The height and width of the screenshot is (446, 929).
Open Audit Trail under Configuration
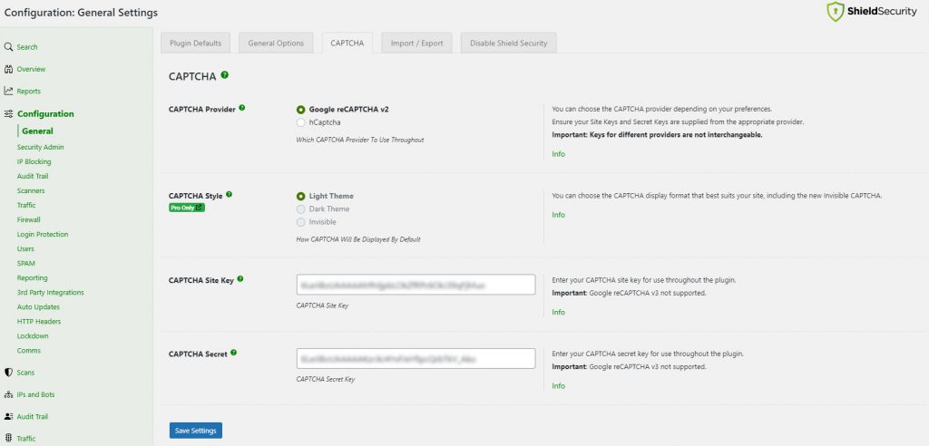[33, 176]
